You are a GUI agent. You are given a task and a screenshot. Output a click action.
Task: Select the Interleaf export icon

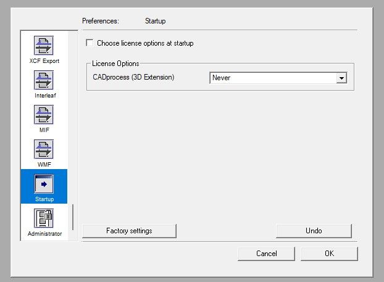click(43, 80)
